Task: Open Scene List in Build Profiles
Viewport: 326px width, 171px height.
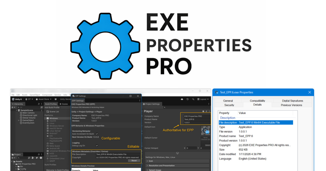Action: [52, 112]
